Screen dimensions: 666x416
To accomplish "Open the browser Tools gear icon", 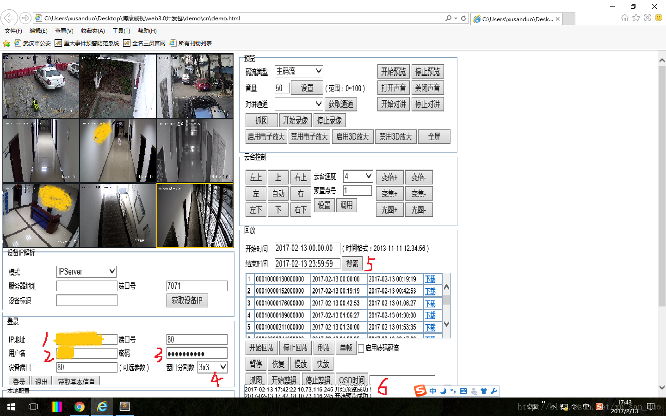I will (x=647, y=18).
